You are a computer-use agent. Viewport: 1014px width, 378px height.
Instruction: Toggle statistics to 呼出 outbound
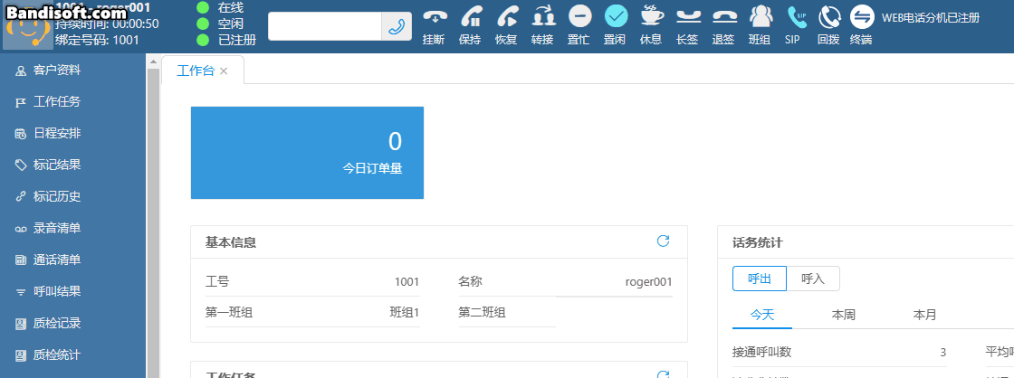click(x=760, y=279)
